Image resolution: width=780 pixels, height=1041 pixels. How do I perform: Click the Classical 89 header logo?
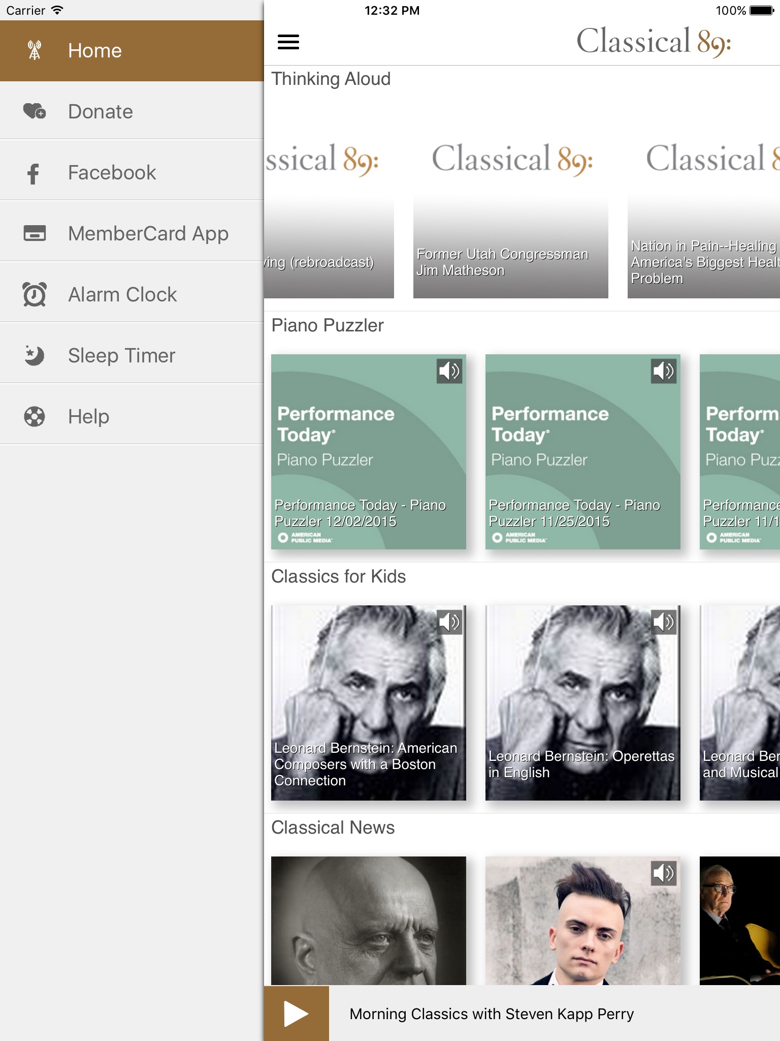coord(653,42)
